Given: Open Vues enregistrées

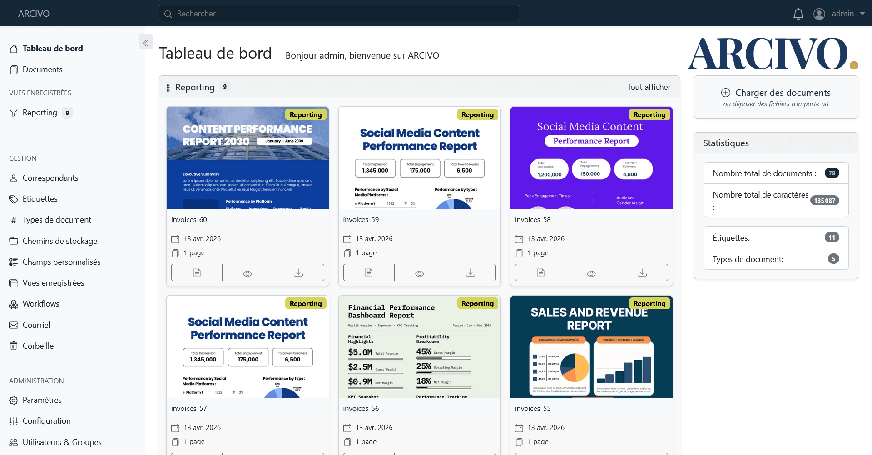Looking at the screenshot, I should coord(47,283).
